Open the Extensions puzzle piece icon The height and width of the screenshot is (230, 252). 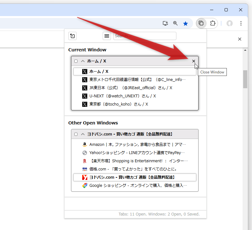point(213,23)
